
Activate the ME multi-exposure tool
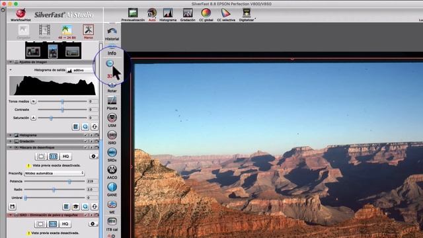coord(112,207)
